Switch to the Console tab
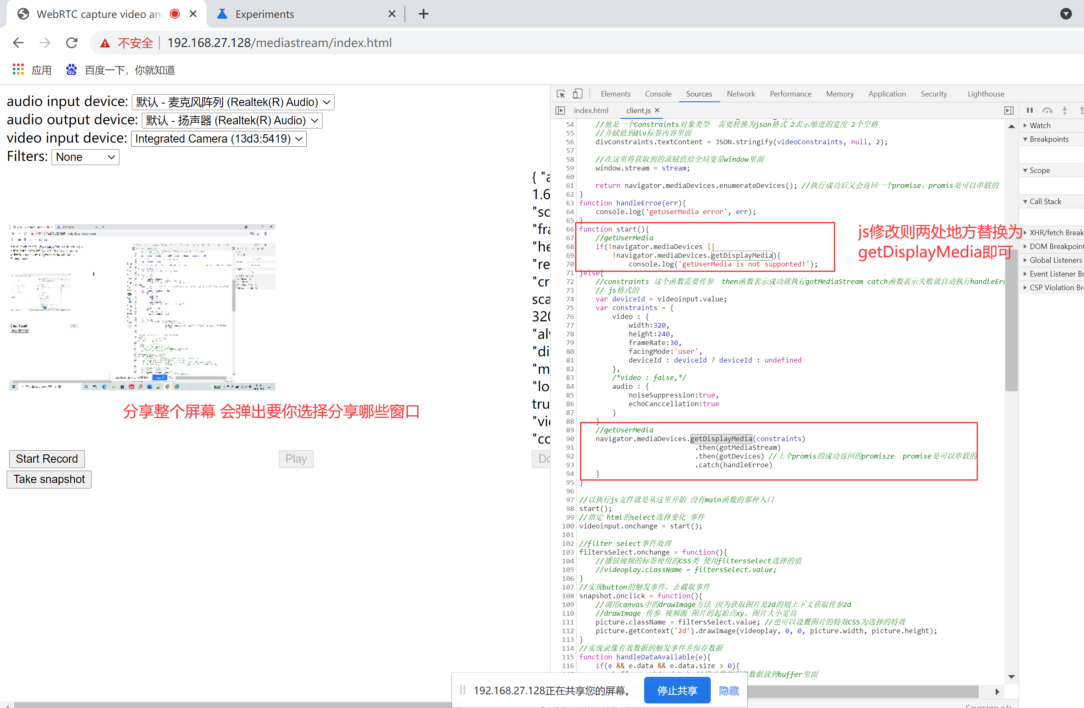This screenshot has width=1084, height=708. tap(658, 94)
